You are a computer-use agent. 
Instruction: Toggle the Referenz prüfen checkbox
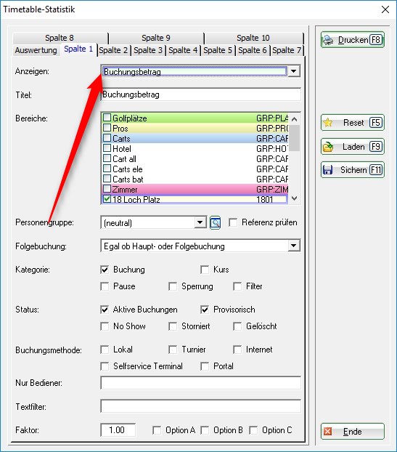233,222
